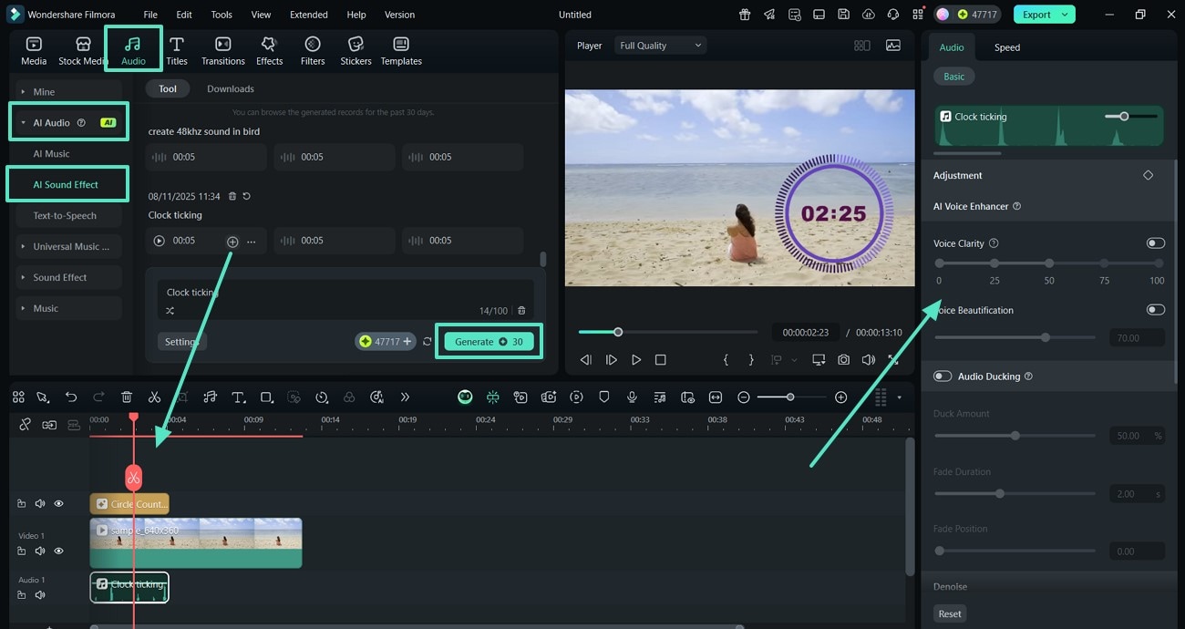Viewport: 1185px width, 629px height.
Task: Select the scissors split tool in the timeline toolbar
Action: (154, 397)
